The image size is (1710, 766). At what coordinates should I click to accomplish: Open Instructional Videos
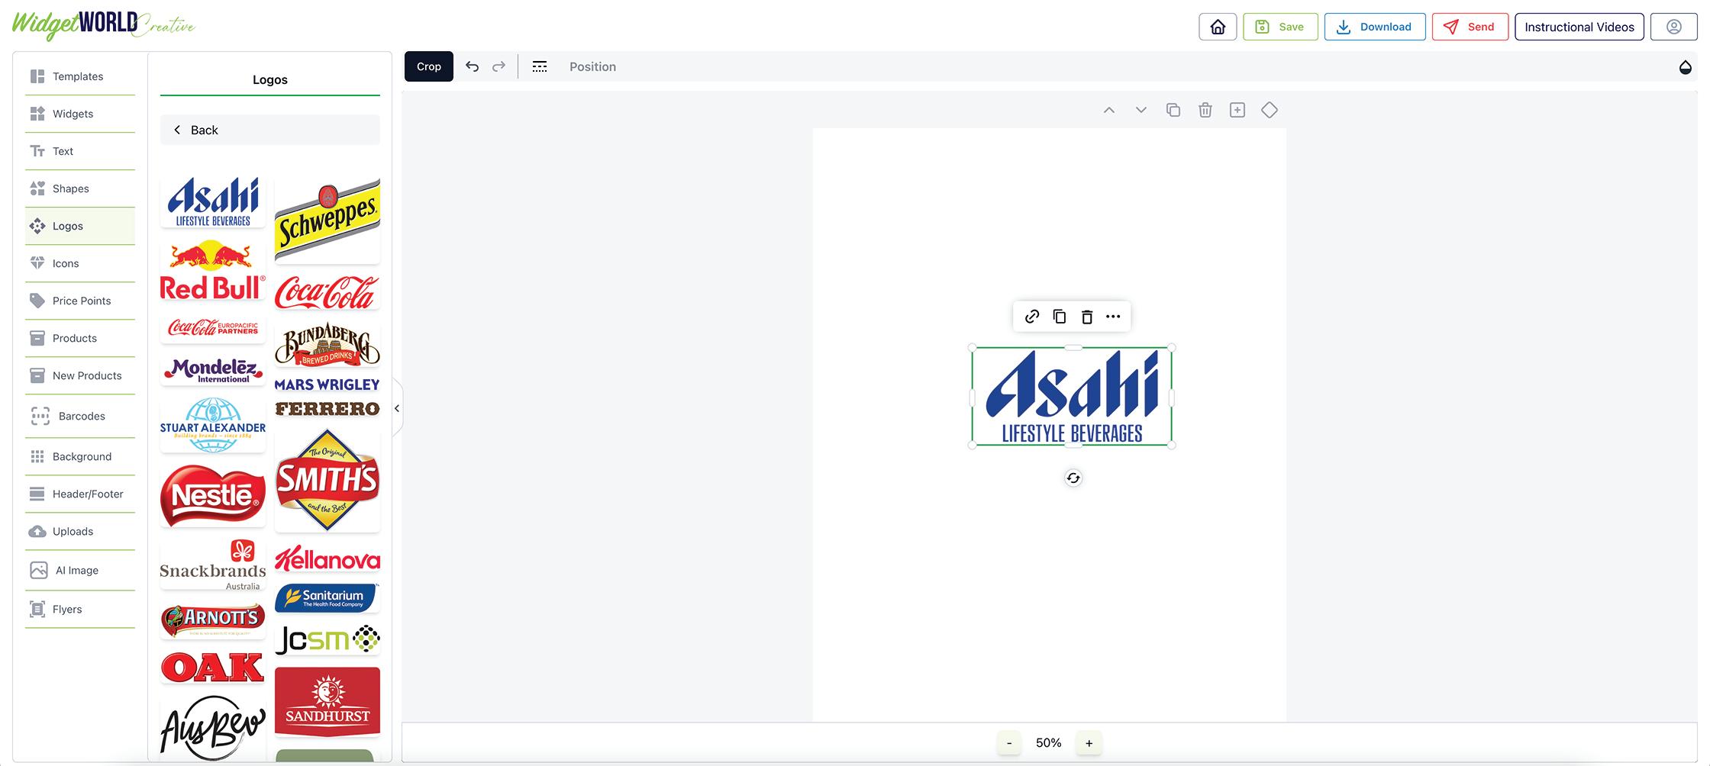[x=1579, y=27]
